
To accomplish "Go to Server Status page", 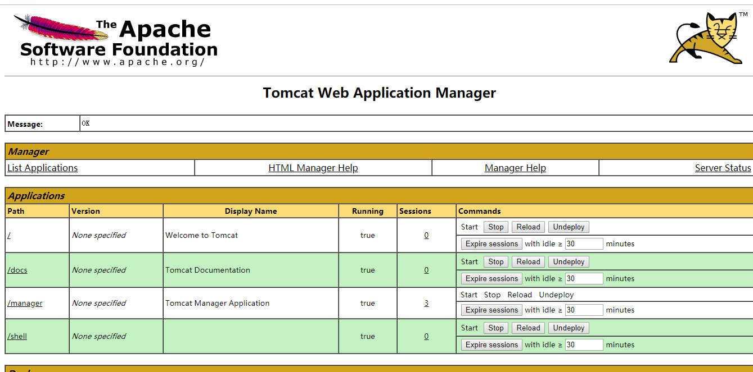I will [723, 168].
